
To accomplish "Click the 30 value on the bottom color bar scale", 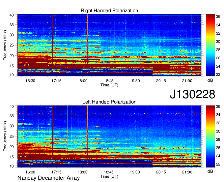I will point(218,131).
